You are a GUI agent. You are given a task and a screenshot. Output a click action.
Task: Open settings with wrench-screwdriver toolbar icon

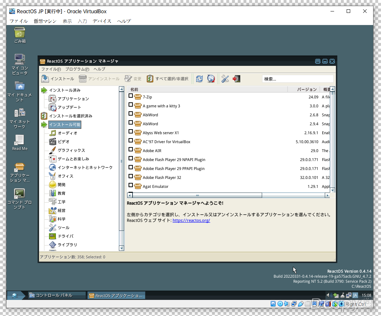(x=225, y=79)
